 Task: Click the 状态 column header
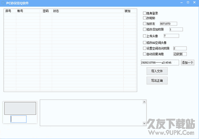88,11
